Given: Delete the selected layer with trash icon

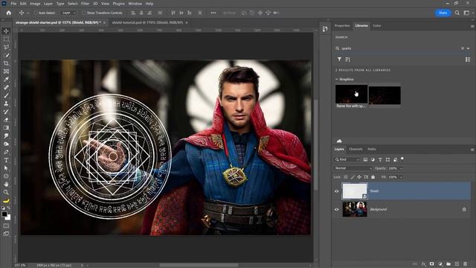Looking at the screenshot, I should point(466,264).
